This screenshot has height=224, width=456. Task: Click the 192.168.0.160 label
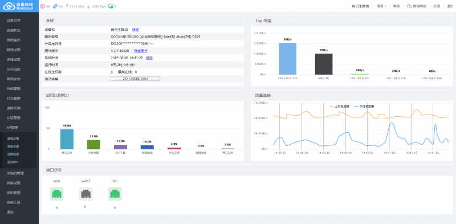[x=432, y=78]
